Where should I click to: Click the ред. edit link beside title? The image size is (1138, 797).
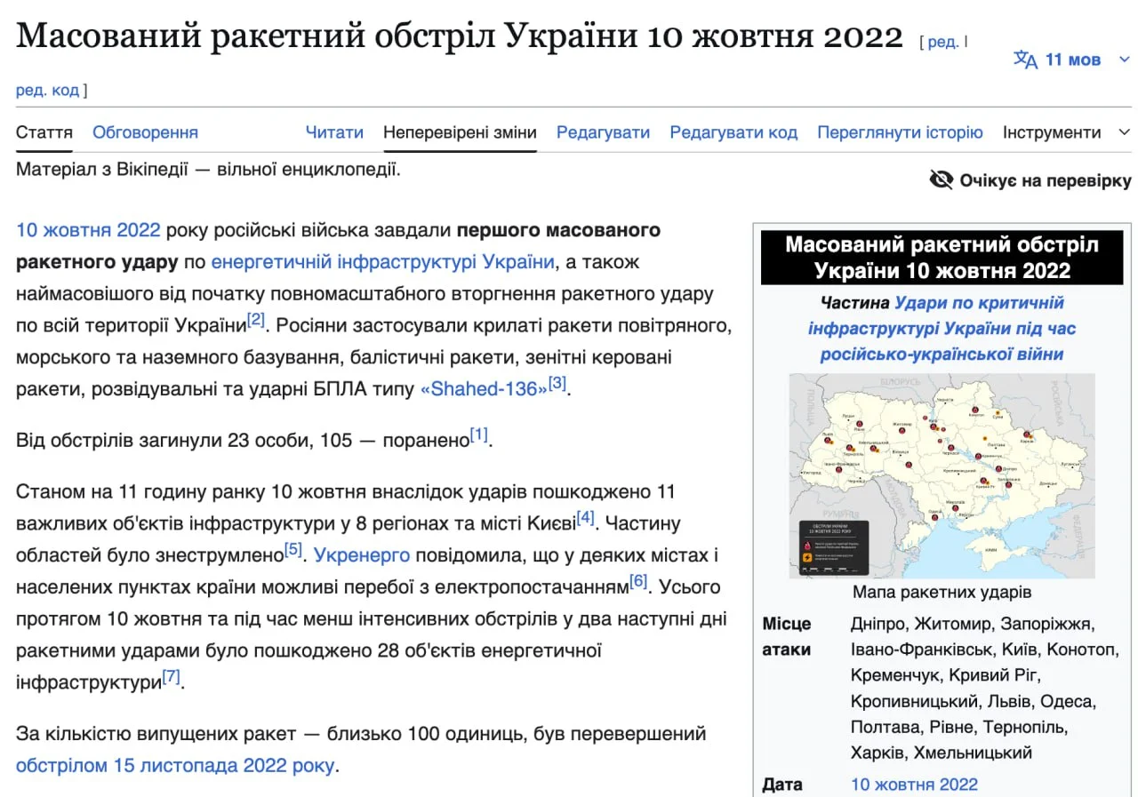pyautogui.click(x=943, y=42)
